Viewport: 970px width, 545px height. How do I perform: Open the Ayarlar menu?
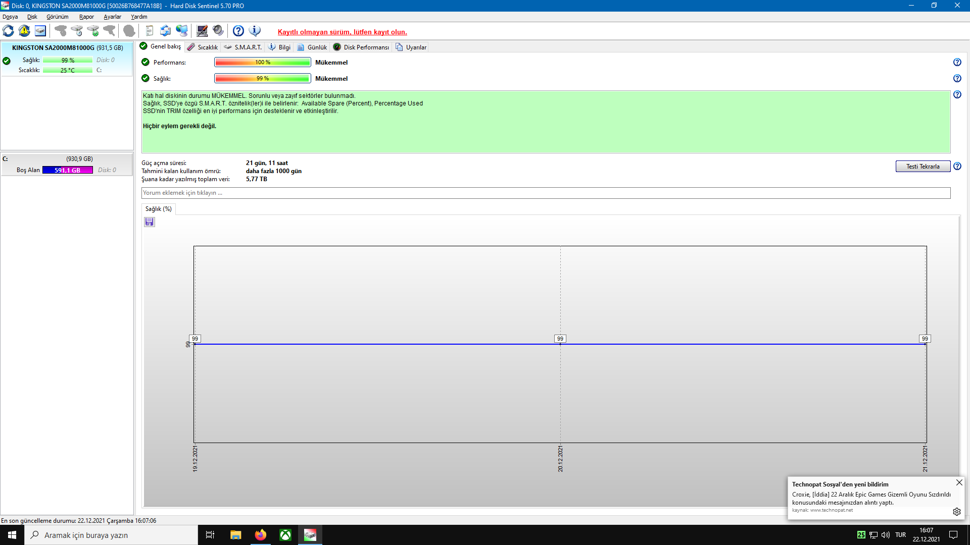click(x=112, y=17)
